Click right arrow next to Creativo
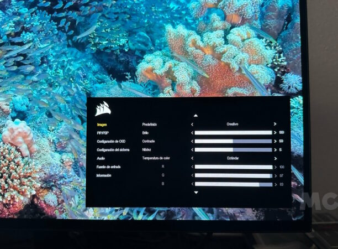Viewport: 338px width, 249px height. 274,124
